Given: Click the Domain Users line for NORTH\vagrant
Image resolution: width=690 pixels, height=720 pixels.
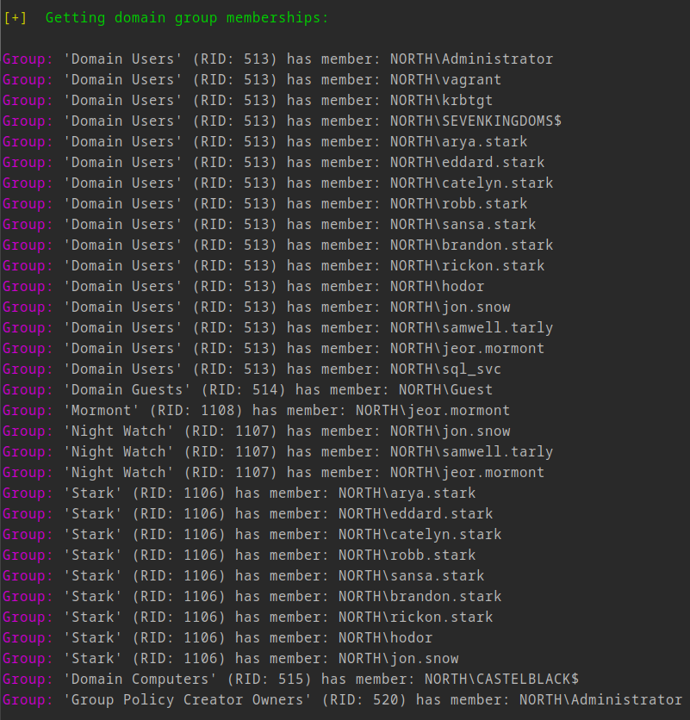Looking at the screenshot, I should (252, 80).
